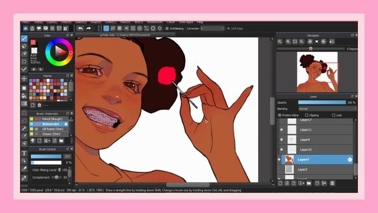Click the foreground color swatch
This screenshot has height=213, width=378.
tap(33, 43)
